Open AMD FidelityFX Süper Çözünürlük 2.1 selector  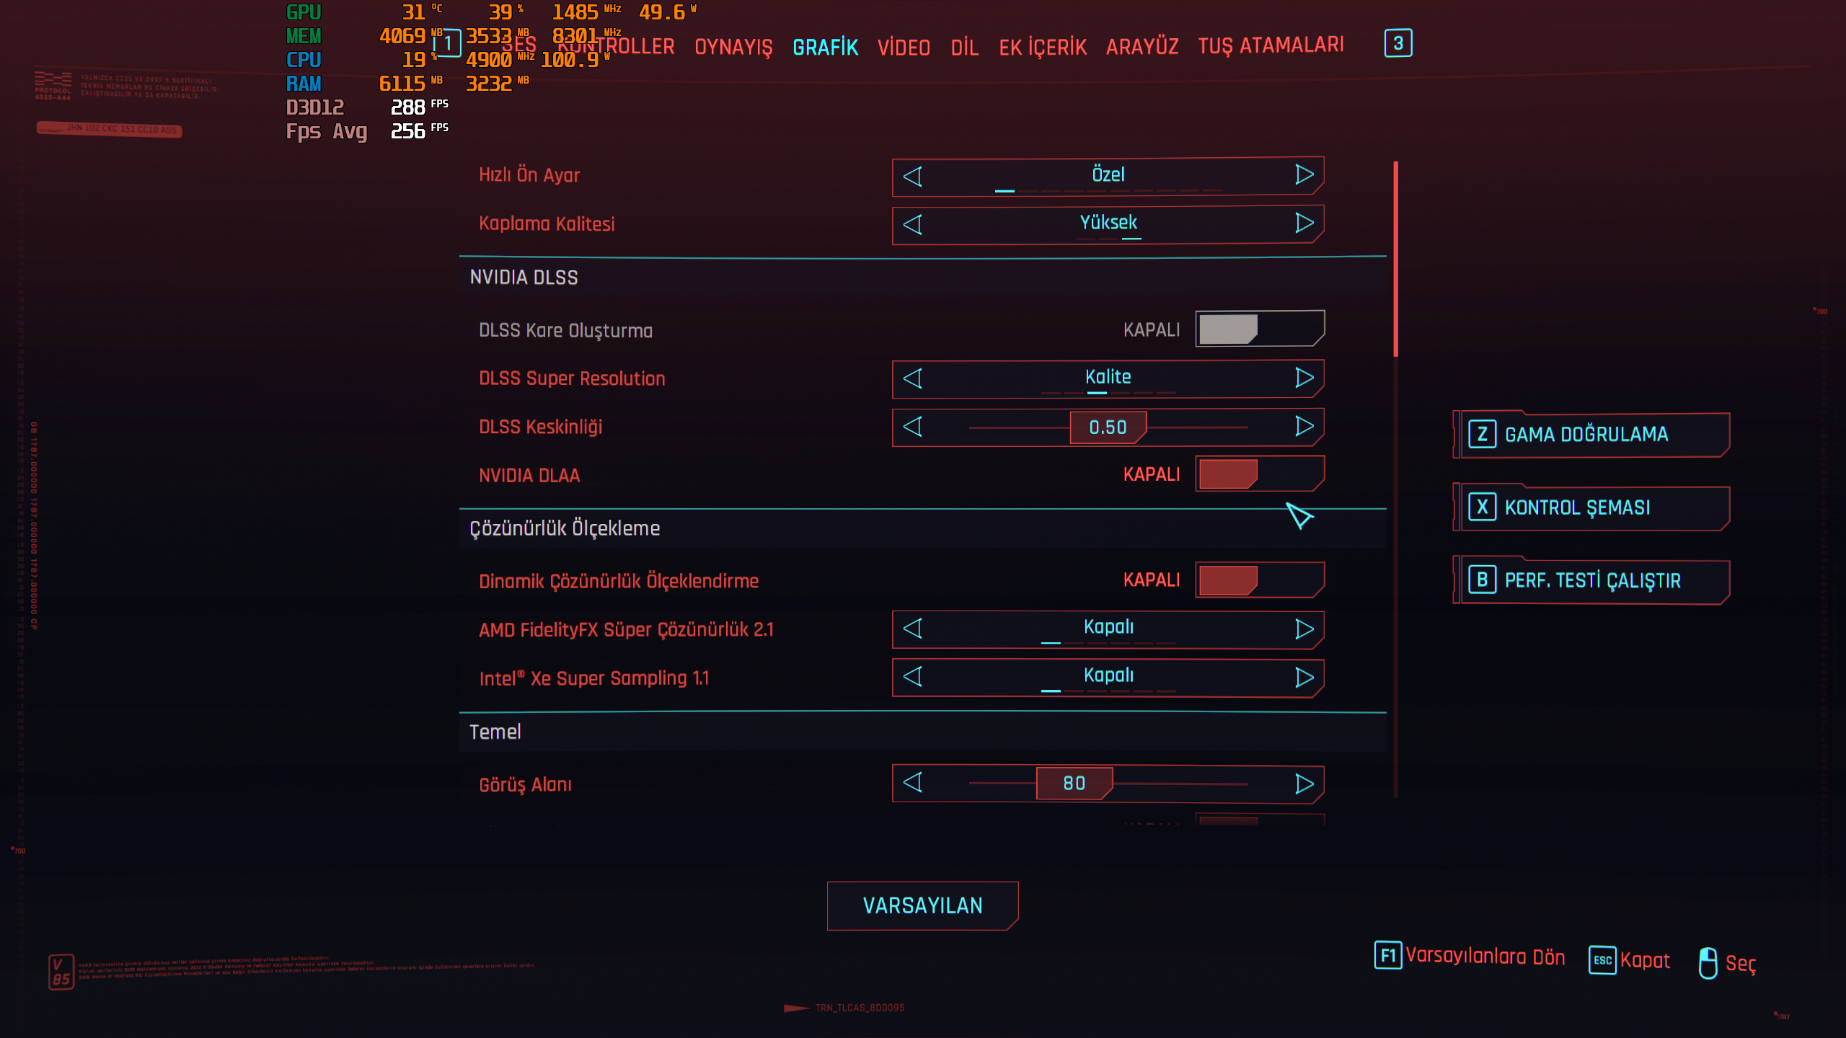pos(1108,629)
